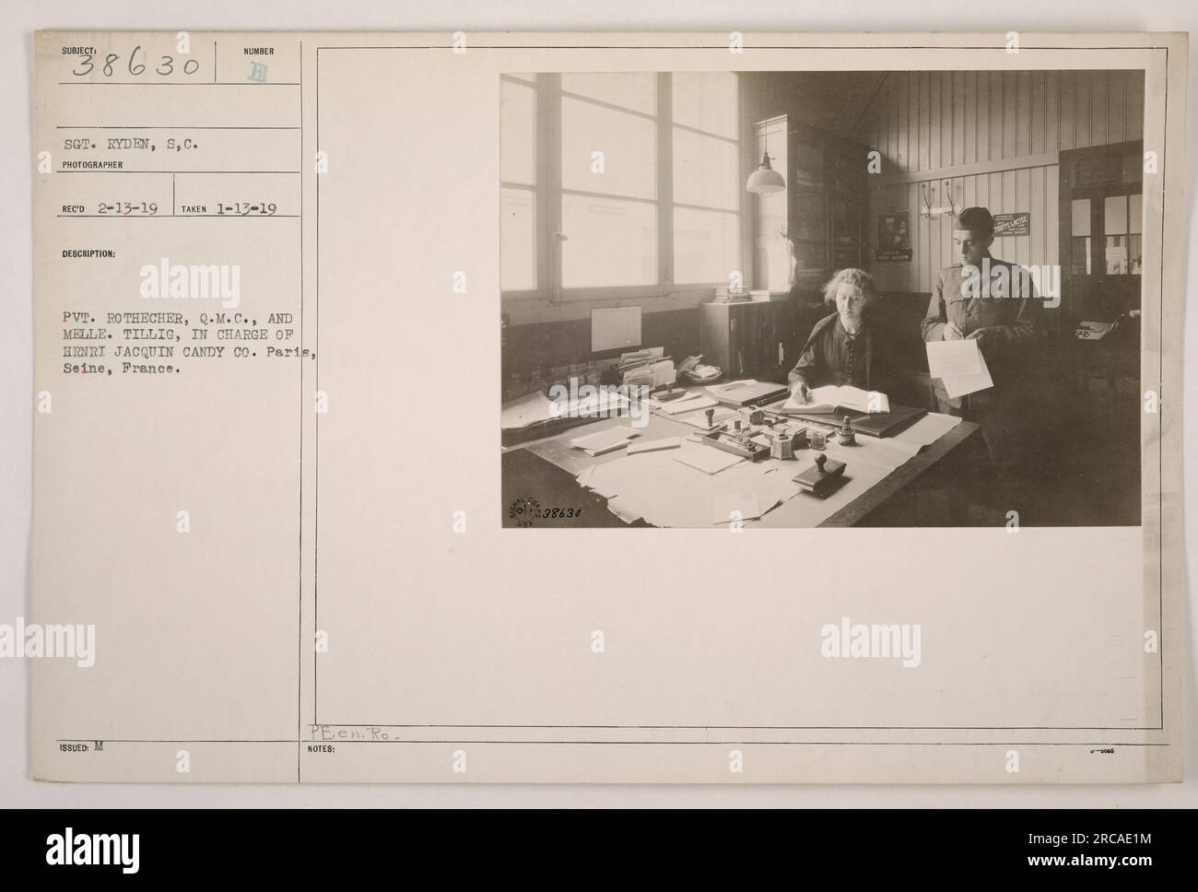The image size is (1198, 892).
Task: Click the 'SUBJECT:' field label
Action: tap(80, 52)
